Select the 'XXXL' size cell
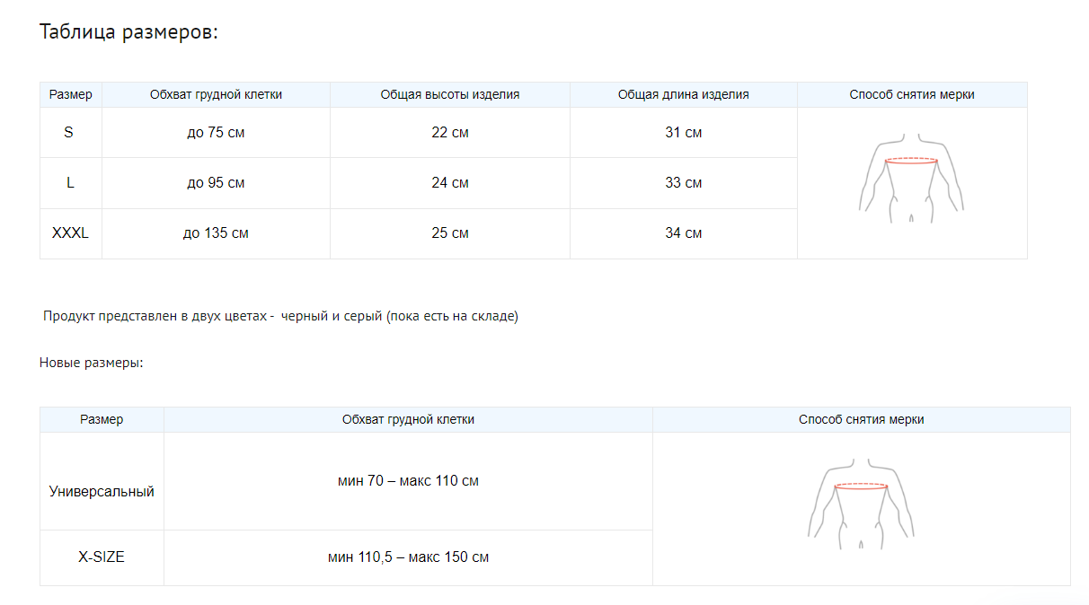1089x605 pixels. (70, 233)
